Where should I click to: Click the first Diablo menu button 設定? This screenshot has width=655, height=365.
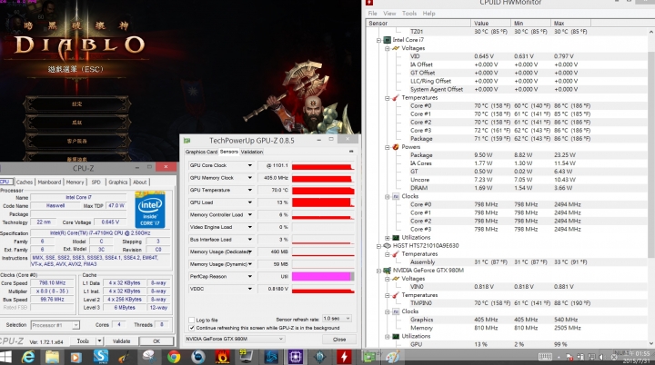(76, 104)
